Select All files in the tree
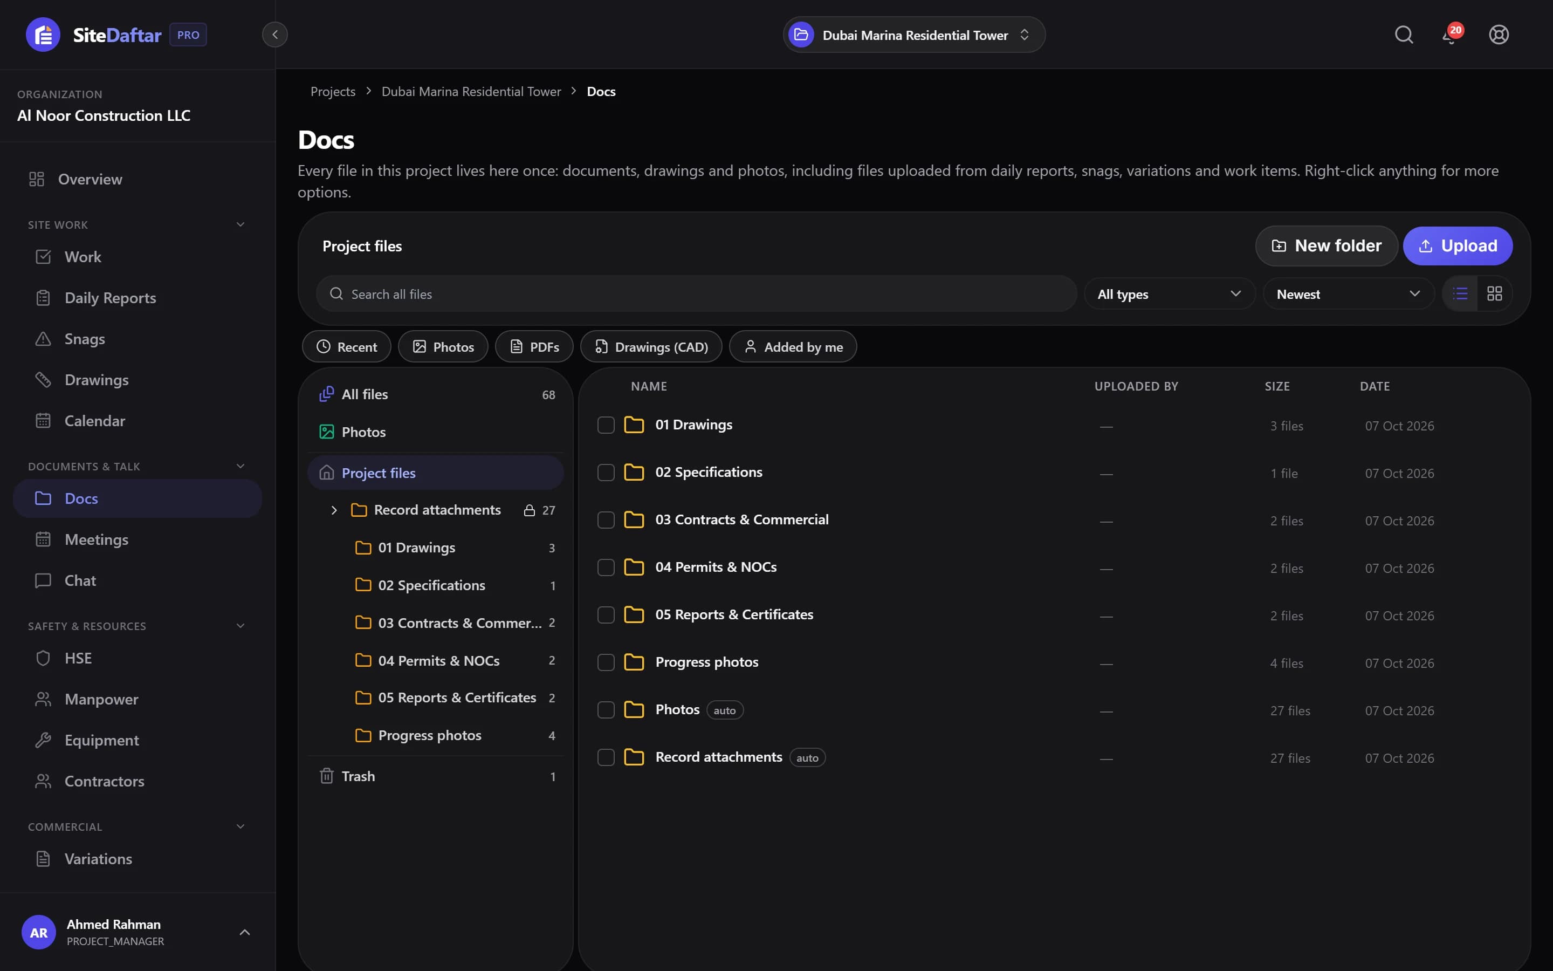The height and width of the screenshot is (971, 1553). 436,394
